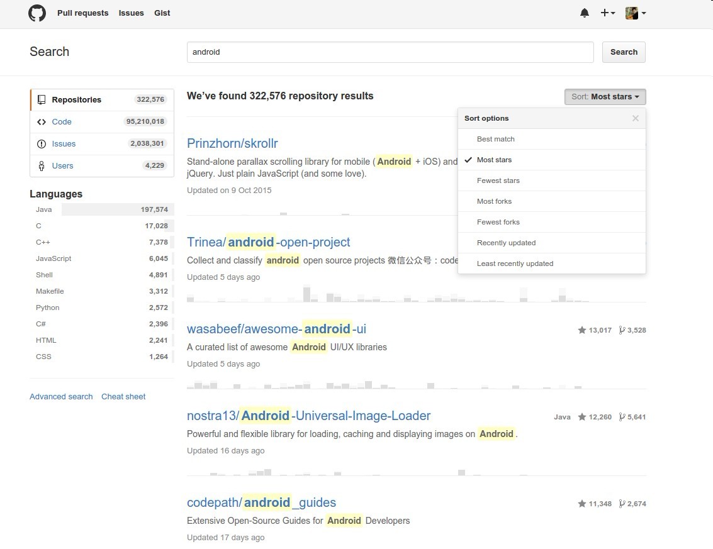This screenshot has height=549, width=713.
Task: Open Issues in top navigation
Action: click(x=131, y=13)
